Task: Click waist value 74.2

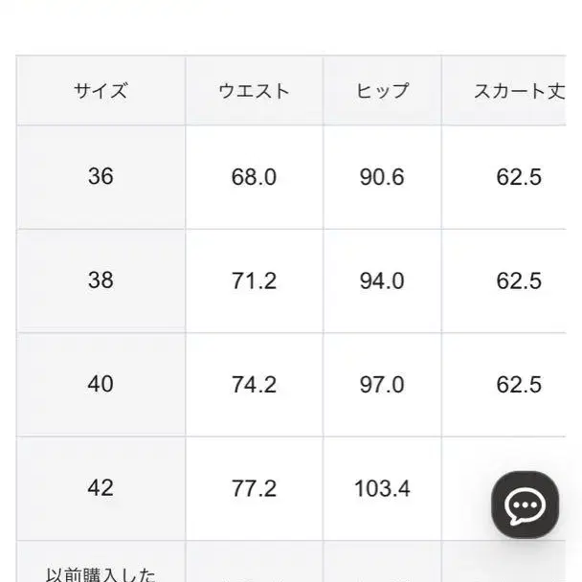Action: pyautogui.click(x=254, y=385)
